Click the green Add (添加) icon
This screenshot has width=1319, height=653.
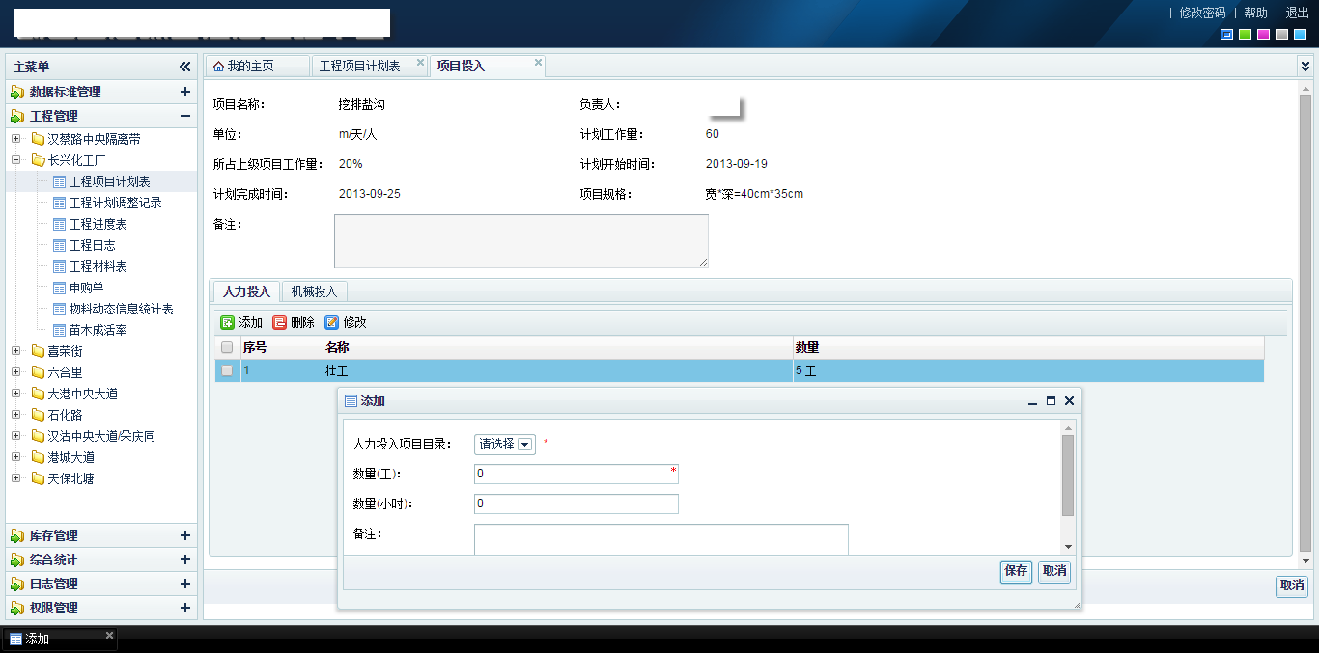point(228,323)
